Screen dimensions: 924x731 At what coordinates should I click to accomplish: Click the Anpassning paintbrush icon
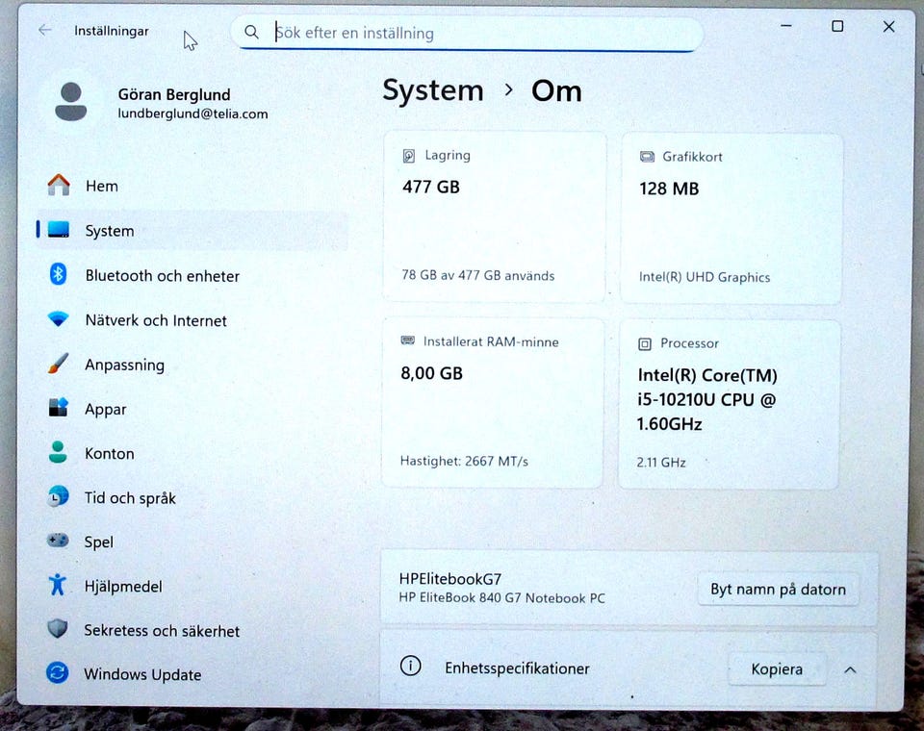(58, 364)
